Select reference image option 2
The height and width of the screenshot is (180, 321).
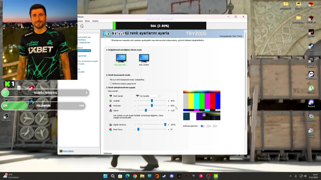(208, 126)
